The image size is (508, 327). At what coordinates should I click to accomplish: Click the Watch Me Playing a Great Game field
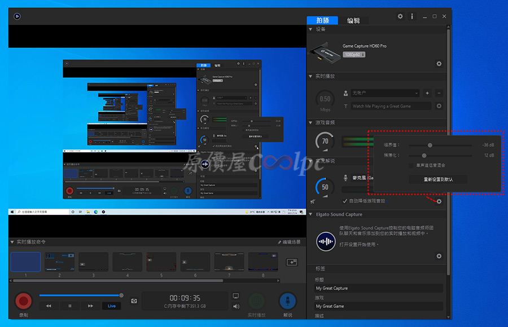(x=391, y=106)
